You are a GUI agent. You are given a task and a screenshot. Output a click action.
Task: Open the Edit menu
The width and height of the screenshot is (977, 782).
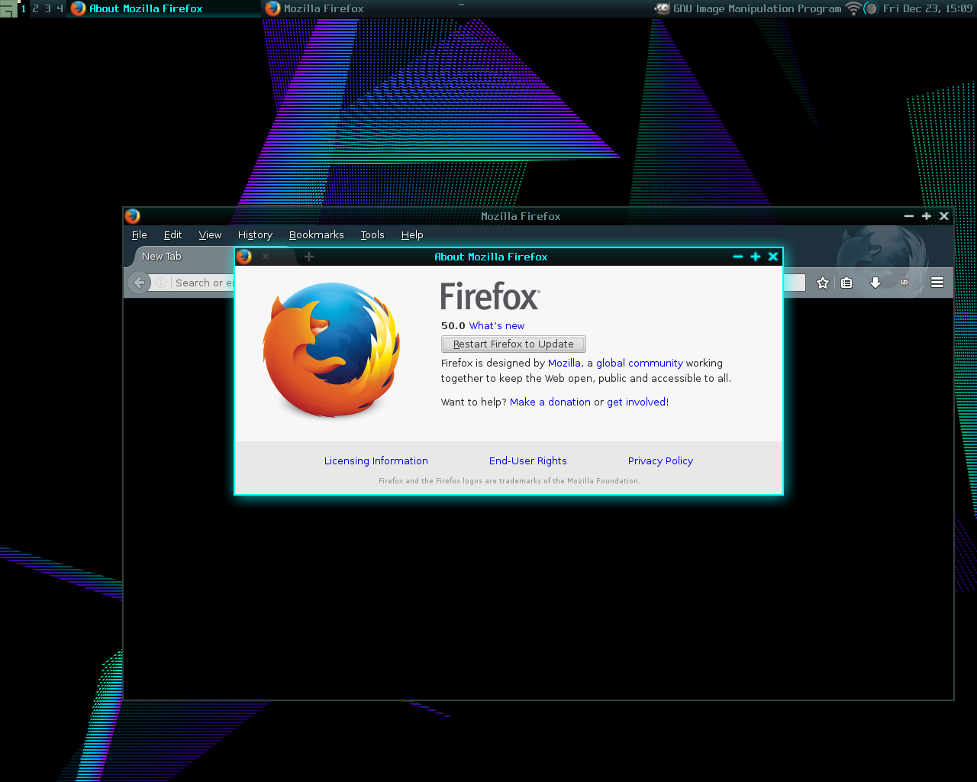click(x=173, y=235)
